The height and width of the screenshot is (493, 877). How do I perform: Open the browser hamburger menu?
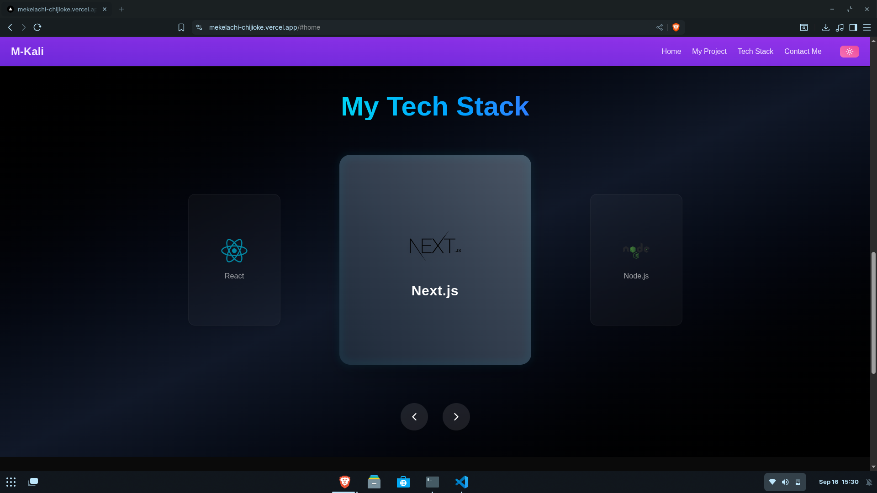pos(866,27)
